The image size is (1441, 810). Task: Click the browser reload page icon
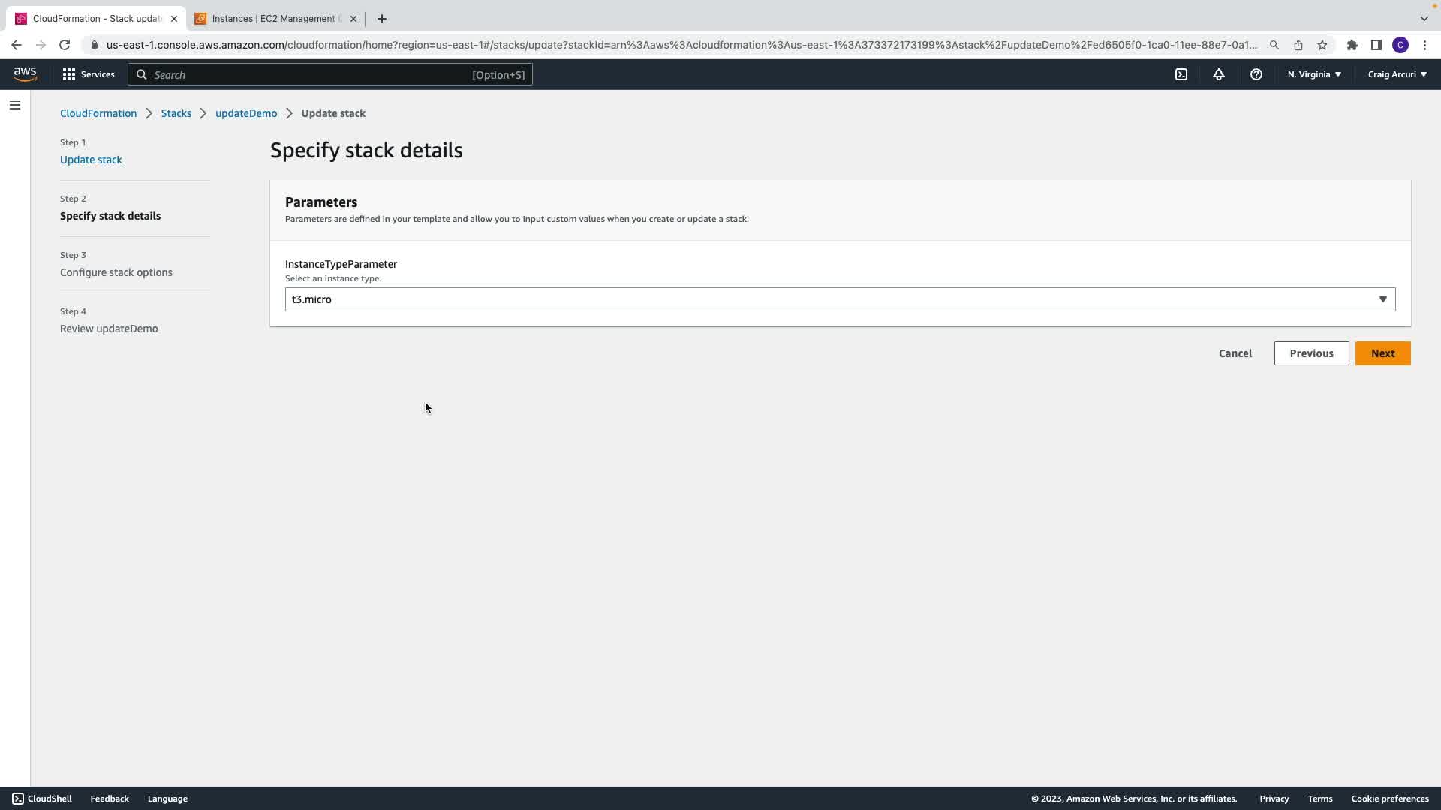click(65, 45)
